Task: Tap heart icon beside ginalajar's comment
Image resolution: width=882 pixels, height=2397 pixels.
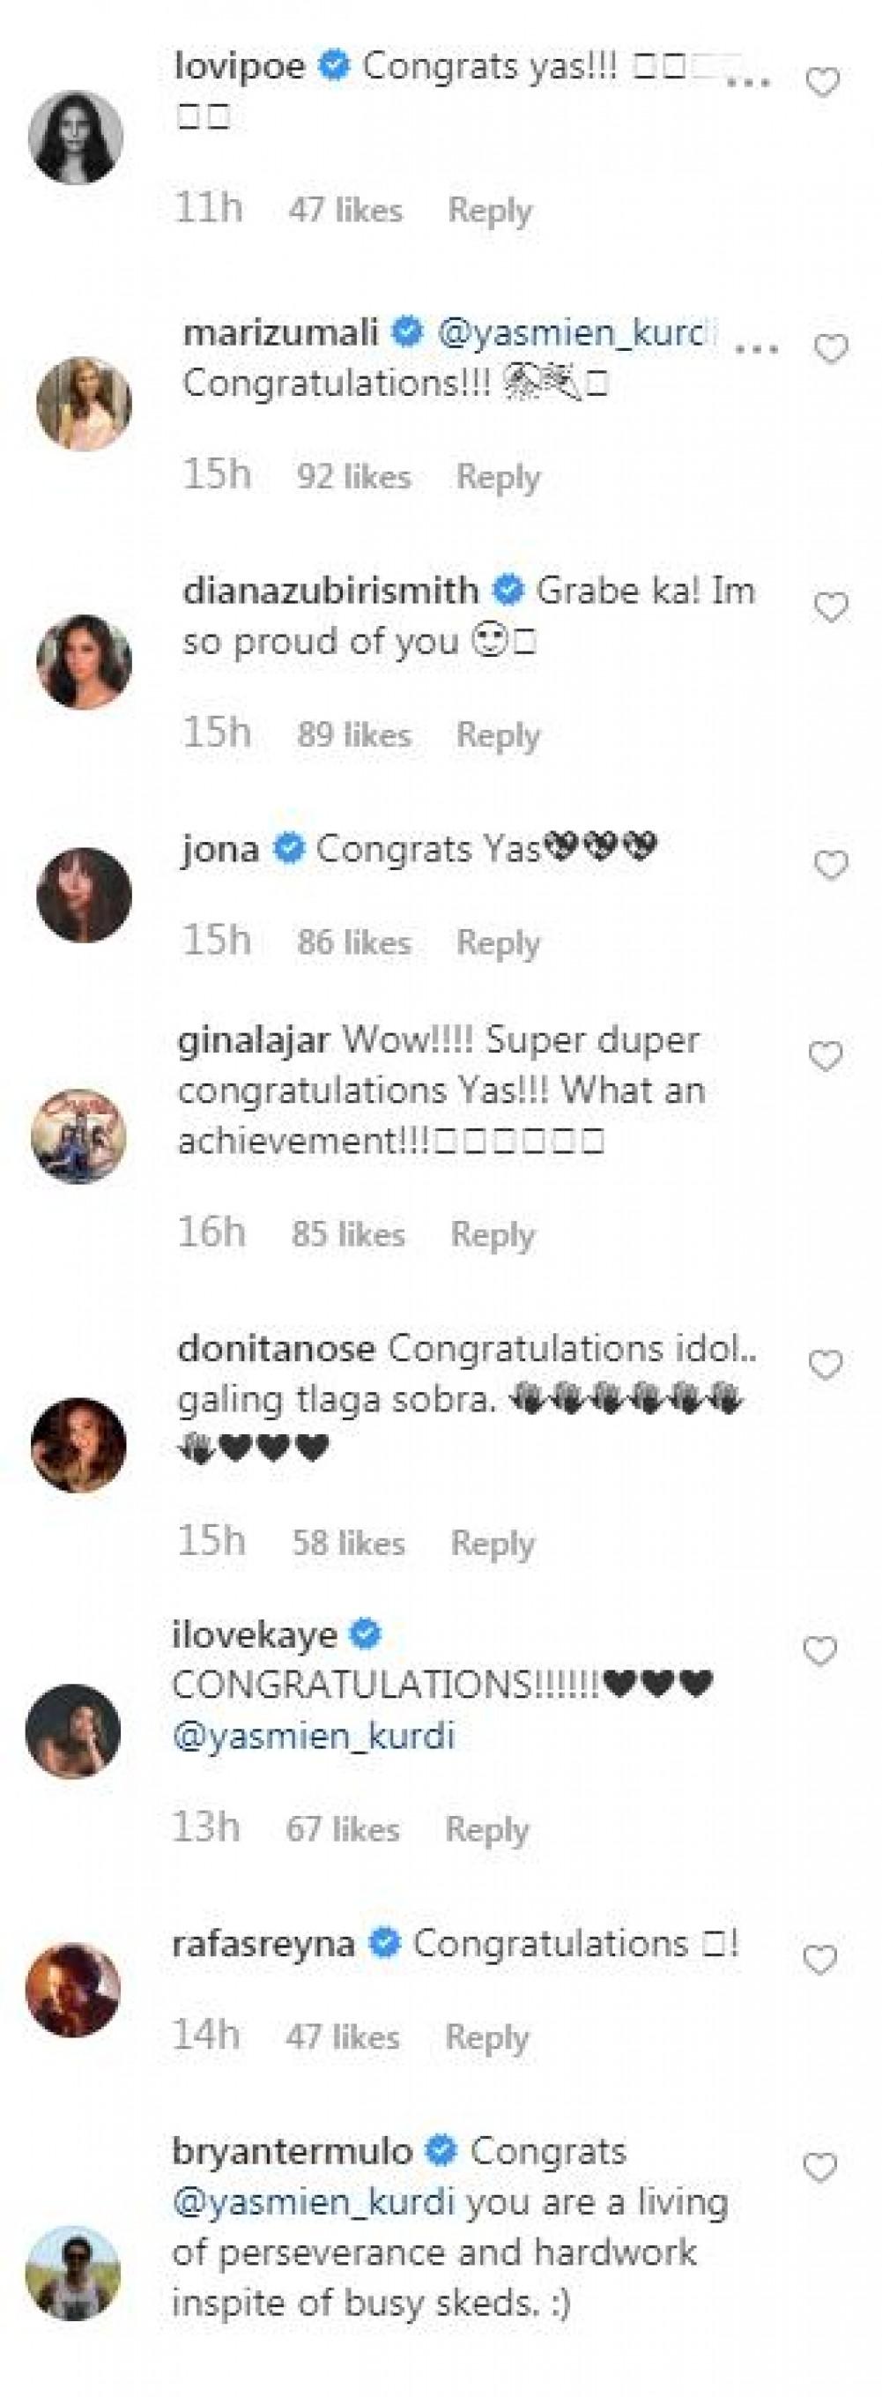Action: [826, 1056]
